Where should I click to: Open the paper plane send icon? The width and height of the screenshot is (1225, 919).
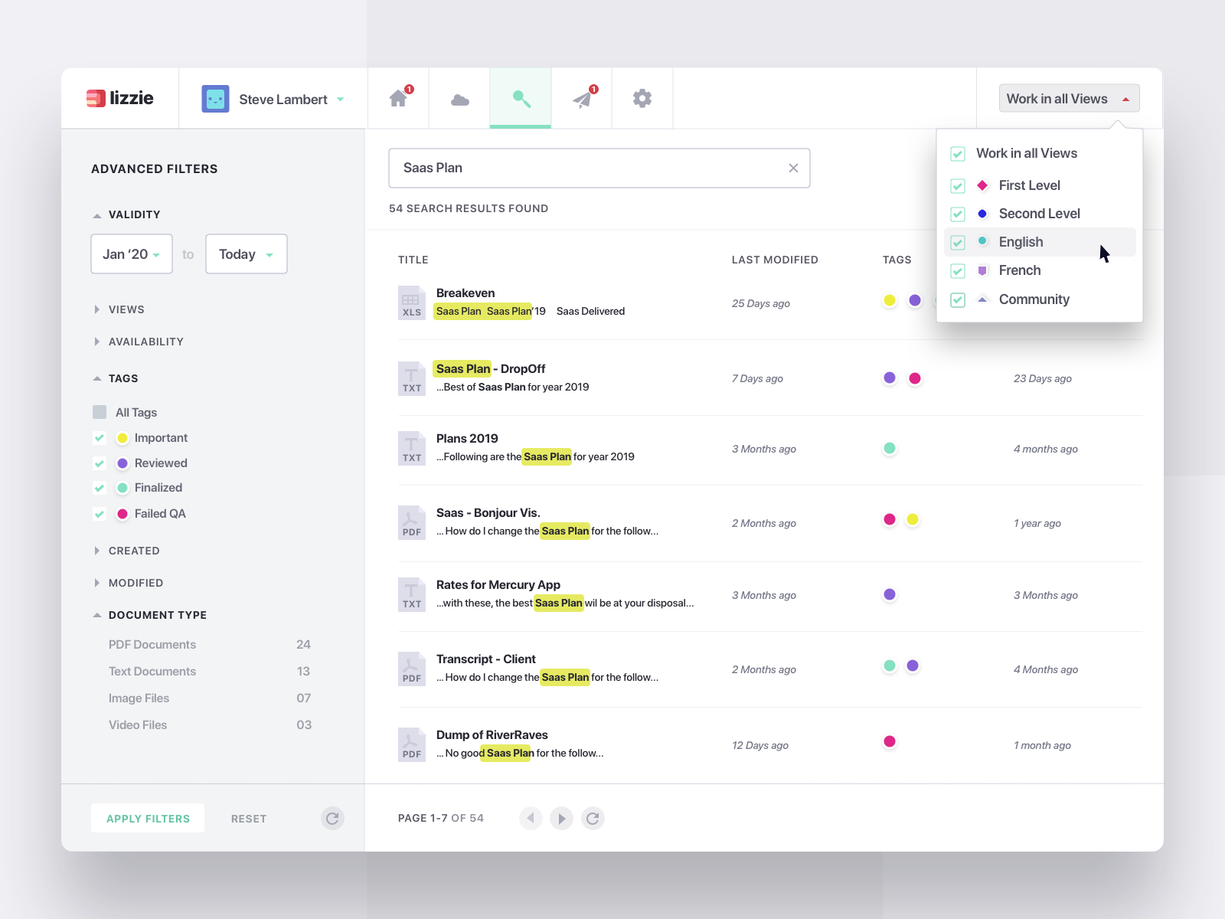click(x=581, y=98)
